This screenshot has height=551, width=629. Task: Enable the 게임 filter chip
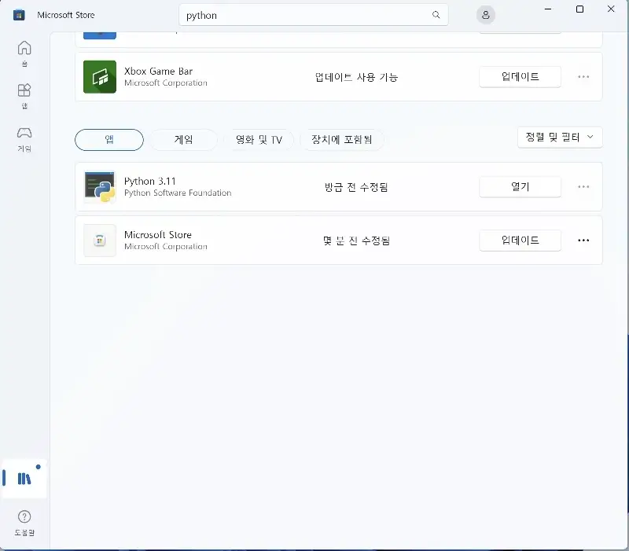click(183, 139)
